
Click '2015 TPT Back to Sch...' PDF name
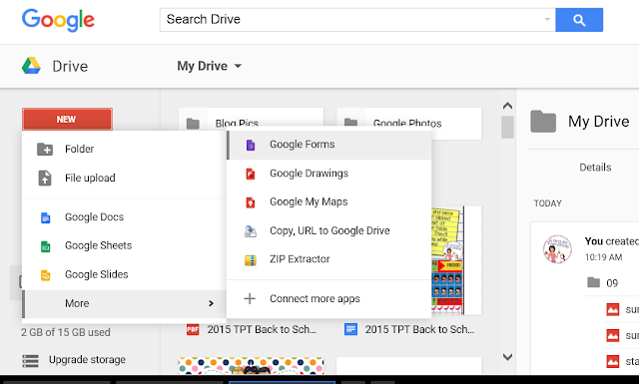point(262,329)
